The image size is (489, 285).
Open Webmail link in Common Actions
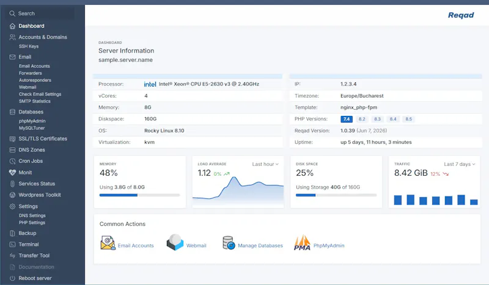[x=196, y=246]
